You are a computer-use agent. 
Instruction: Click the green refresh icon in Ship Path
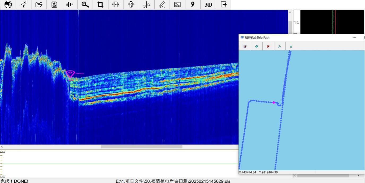point(257,46)
